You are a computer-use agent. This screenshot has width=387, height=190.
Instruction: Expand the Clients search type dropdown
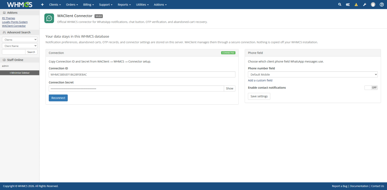pos(20,40)
